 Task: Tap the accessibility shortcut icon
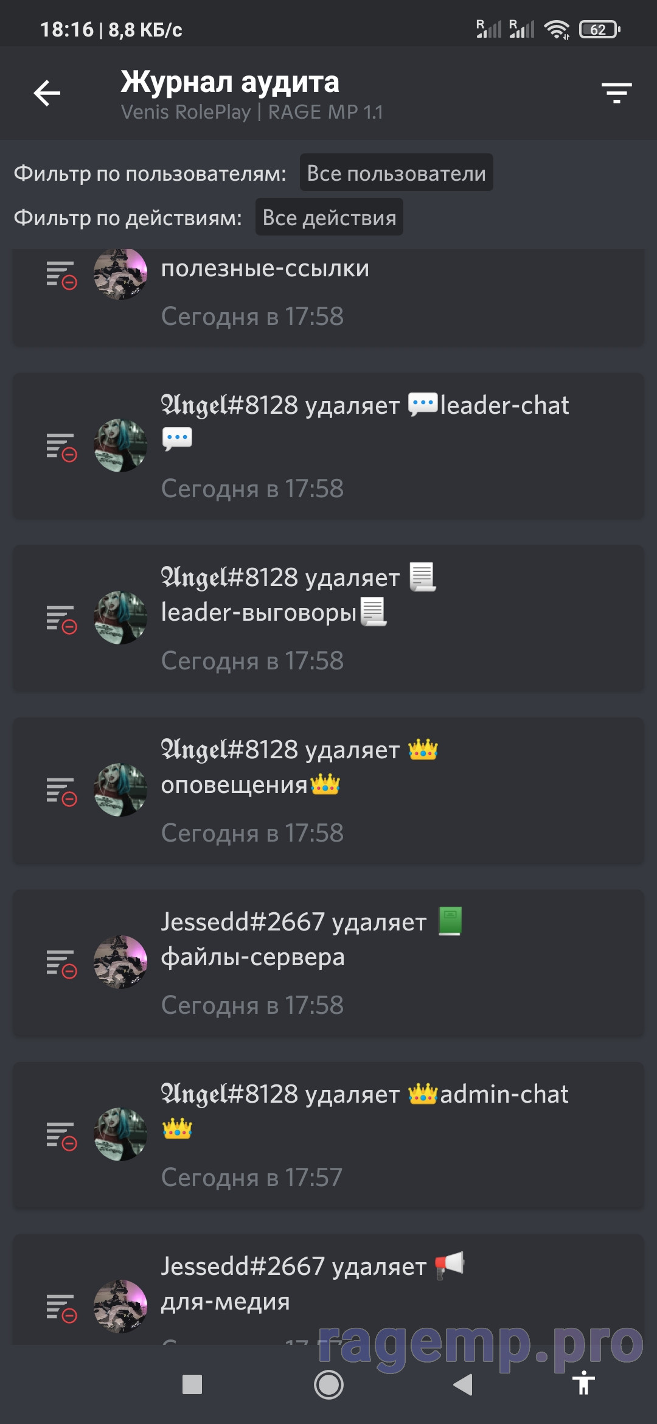(x=583, y=1383)
